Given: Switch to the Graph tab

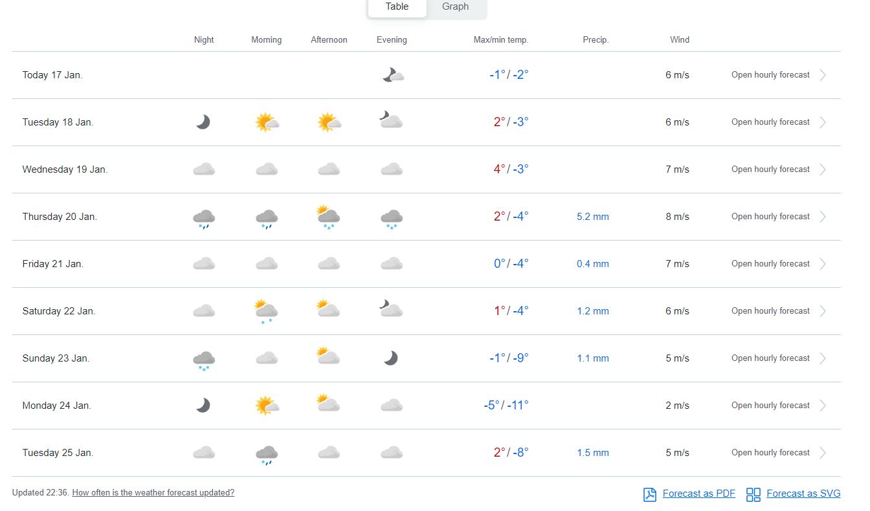Looking at the screenshot, I should tap(455, 6).
